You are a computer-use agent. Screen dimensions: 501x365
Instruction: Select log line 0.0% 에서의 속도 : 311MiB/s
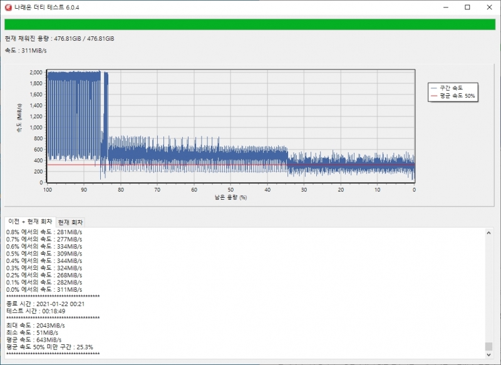tap(44, 290)
